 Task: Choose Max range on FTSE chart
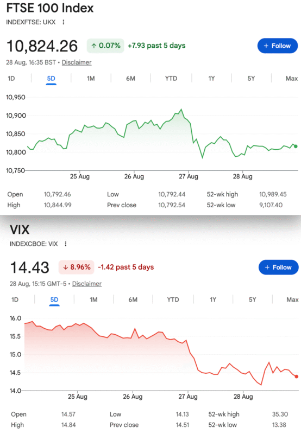(292, 79)
